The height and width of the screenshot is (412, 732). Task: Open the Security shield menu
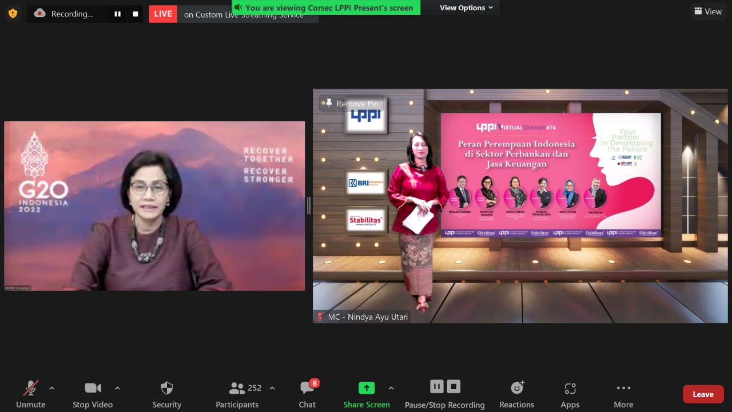[x=167, y=394]
